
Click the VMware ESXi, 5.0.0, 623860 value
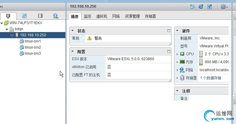(131, 59)
